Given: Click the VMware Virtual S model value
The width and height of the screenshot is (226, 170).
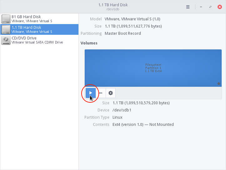Looking at the screenshot, I should tap(132, 19).
